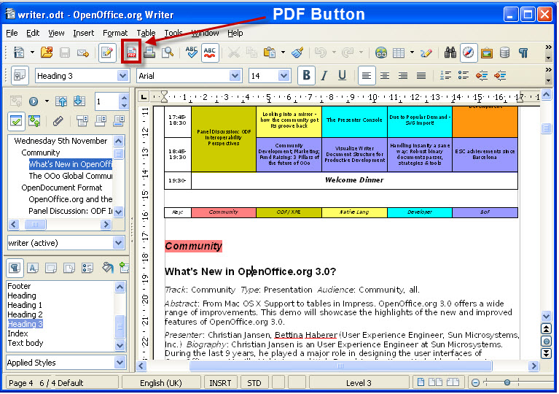This screenshot has height=394, width=559.
Task: Expand Navigation dropdown arrow in Navigator
Action: coord(47,101)
